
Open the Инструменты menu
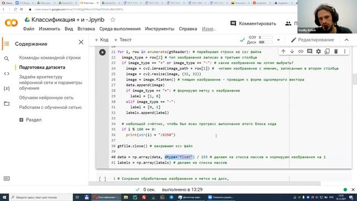point(160,29)
